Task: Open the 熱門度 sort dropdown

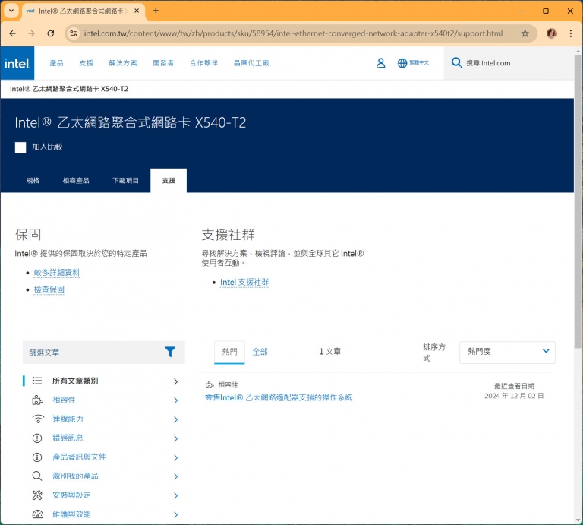Action: click(507, 352)
